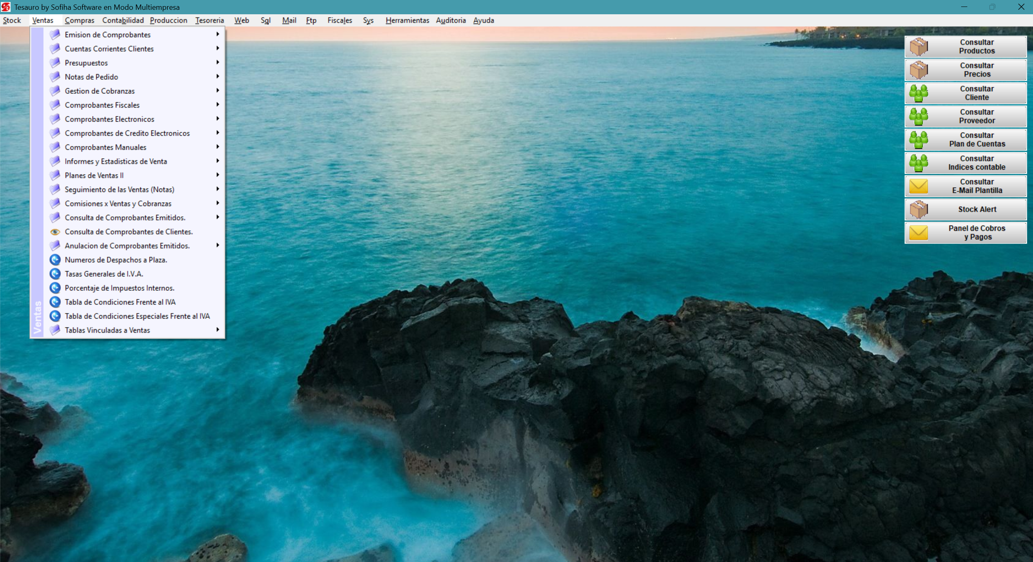Expand the Comprobantes Electronicos submenu arrow

tap(218, 119)
